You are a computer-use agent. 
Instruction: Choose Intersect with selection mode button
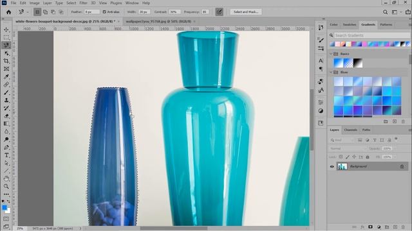(x=61, y=12)
